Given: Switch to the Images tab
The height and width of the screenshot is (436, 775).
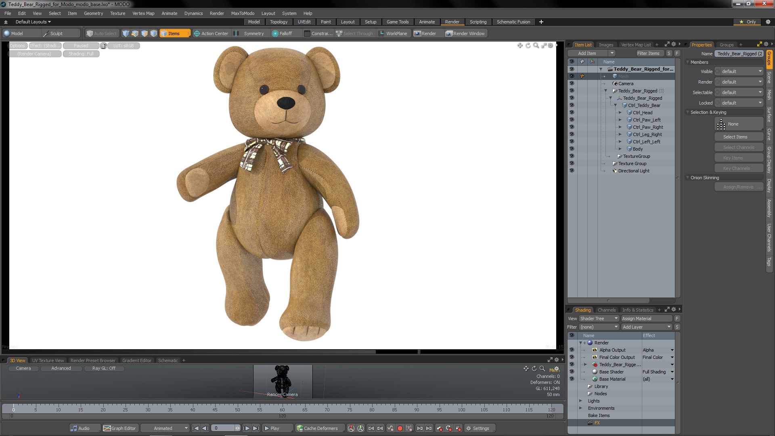Looking at the screenshot, I should [x=605, y=45].
